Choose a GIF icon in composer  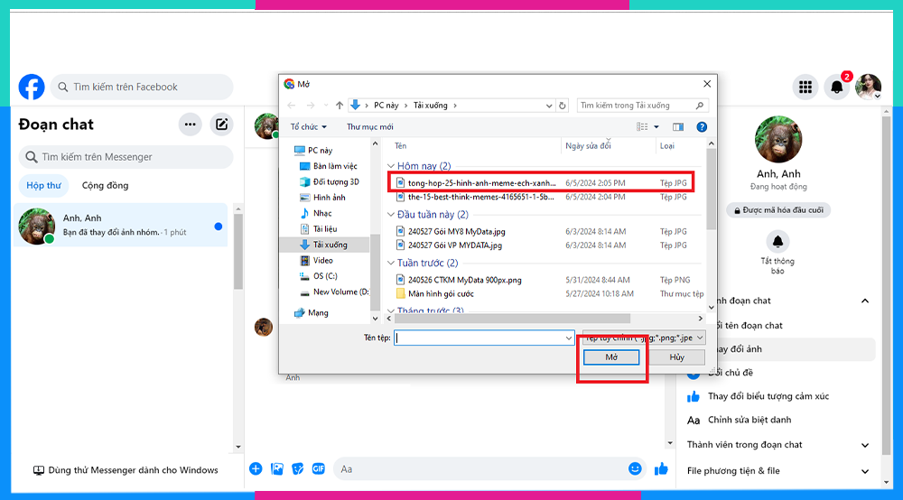coord(319,469)
